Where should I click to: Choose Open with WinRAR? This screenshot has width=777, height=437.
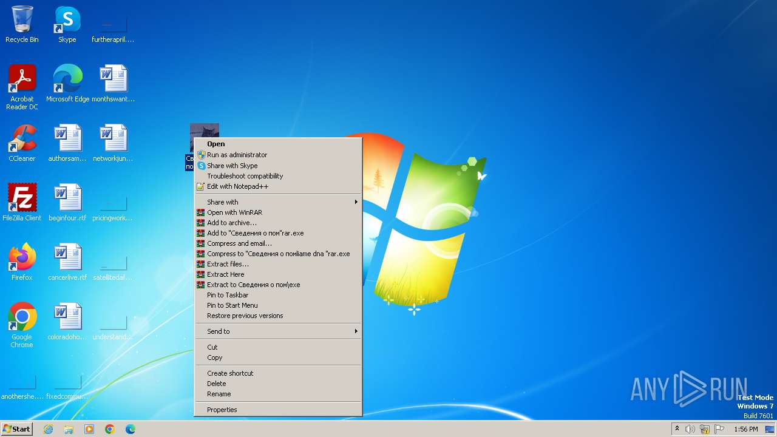click(278, 212)
